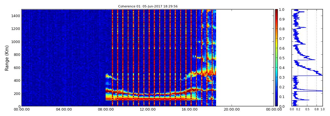Click the plot title 'Coherence 01: 05-Jun-2017 18:29:56'

click(x=148, y=6)
